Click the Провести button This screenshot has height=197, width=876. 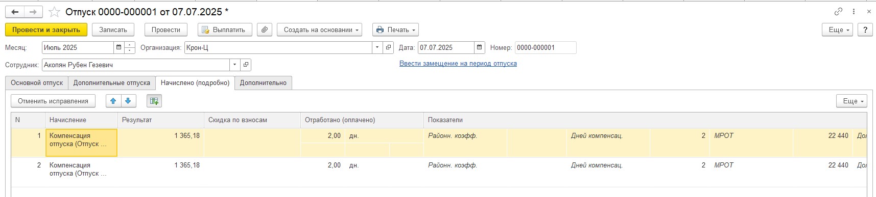click(166, 30)
